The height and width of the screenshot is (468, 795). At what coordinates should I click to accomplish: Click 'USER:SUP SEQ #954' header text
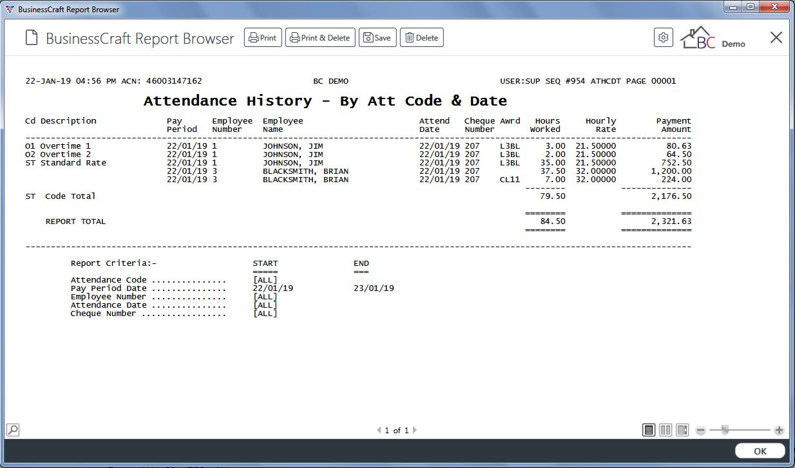(x=542, y=81)
